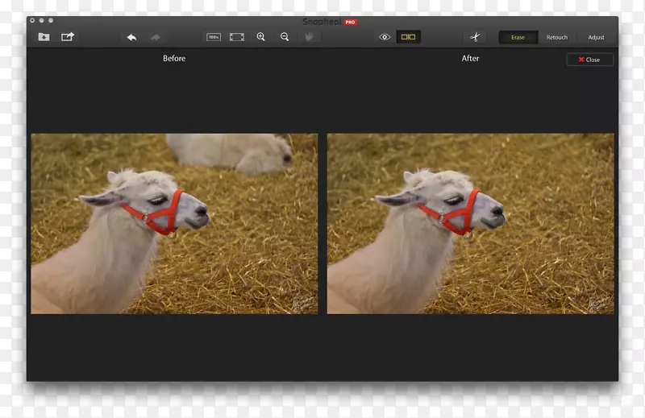Toggle the side-by-side compare view
The image size is (645, 418).
[x=409, y=37]
